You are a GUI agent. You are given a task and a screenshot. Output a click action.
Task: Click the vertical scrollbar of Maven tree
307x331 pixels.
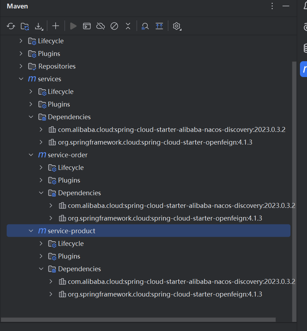pos(294,191)
